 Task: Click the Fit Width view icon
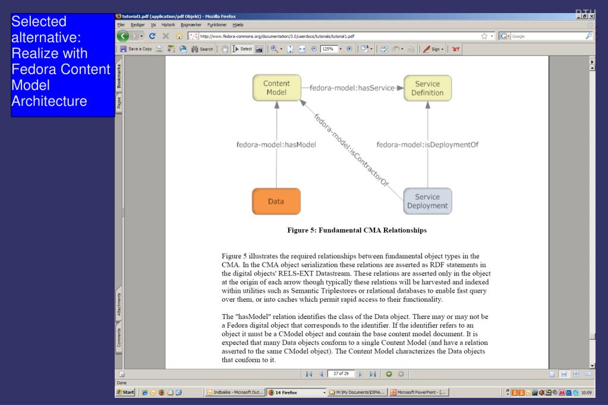click(302, 49)
